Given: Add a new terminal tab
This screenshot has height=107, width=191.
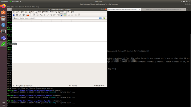Looking at the screenshot, I should pos(187,9).
